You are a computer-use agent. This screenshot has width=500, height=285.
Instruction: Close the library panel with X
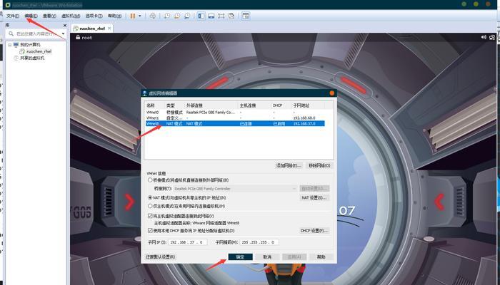(x=65, y=26)
